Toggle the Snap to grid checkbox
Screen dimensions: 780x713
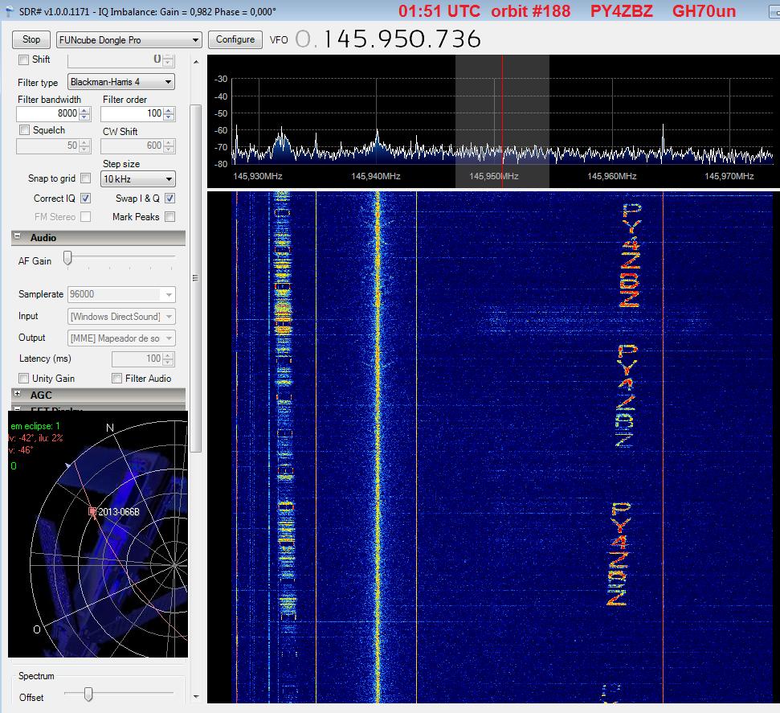coord(86,179)
